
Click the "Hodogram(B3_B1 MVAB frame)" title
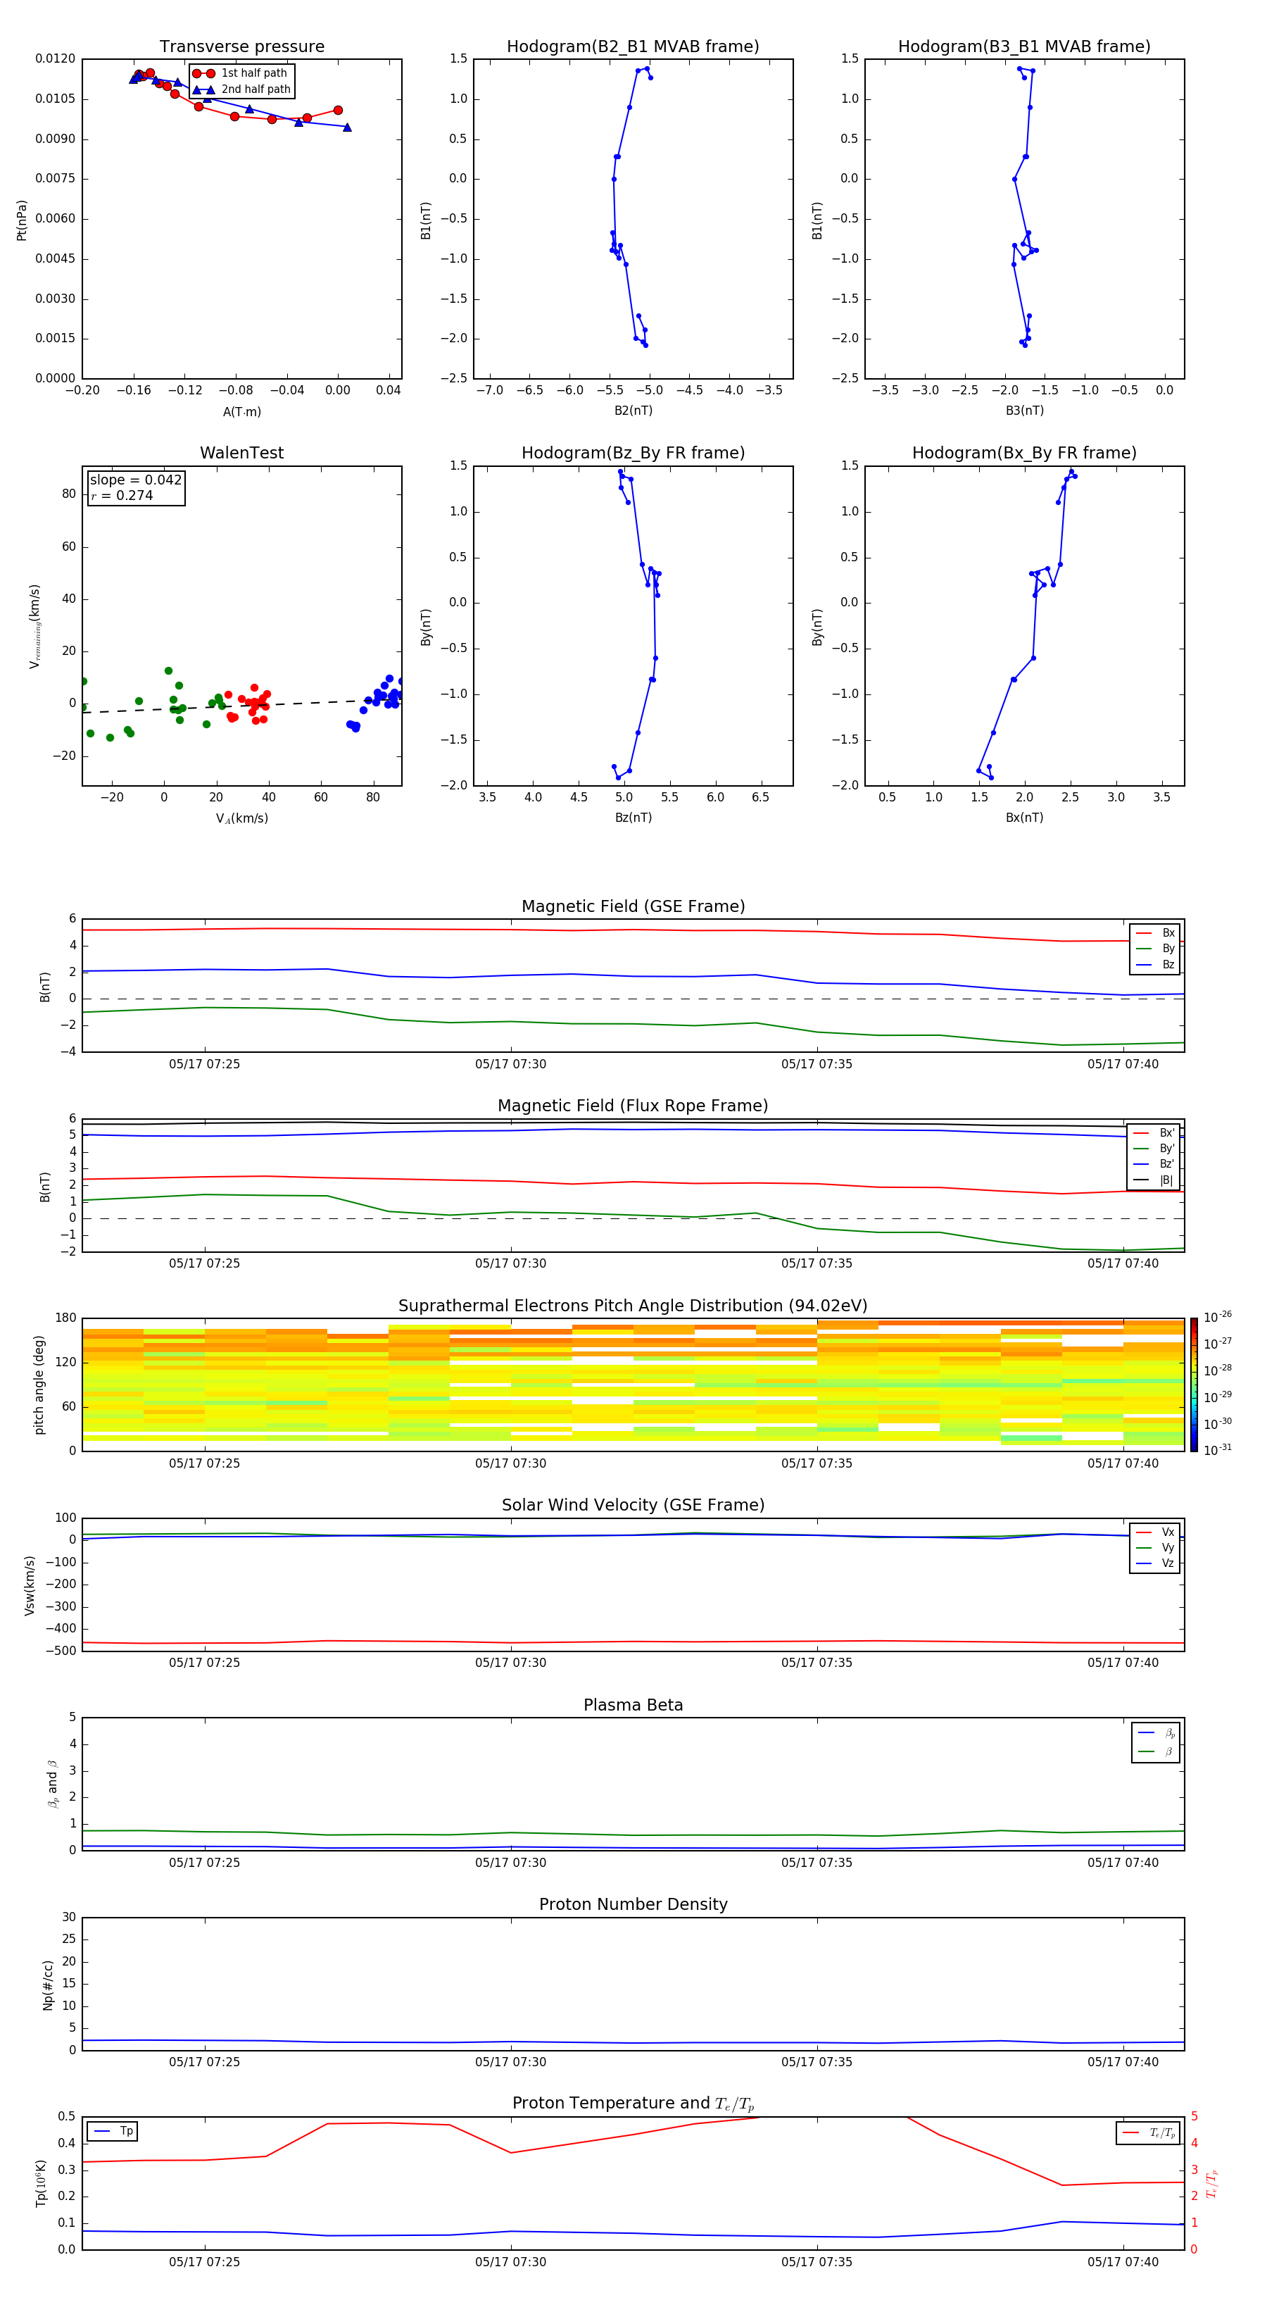1024,47
